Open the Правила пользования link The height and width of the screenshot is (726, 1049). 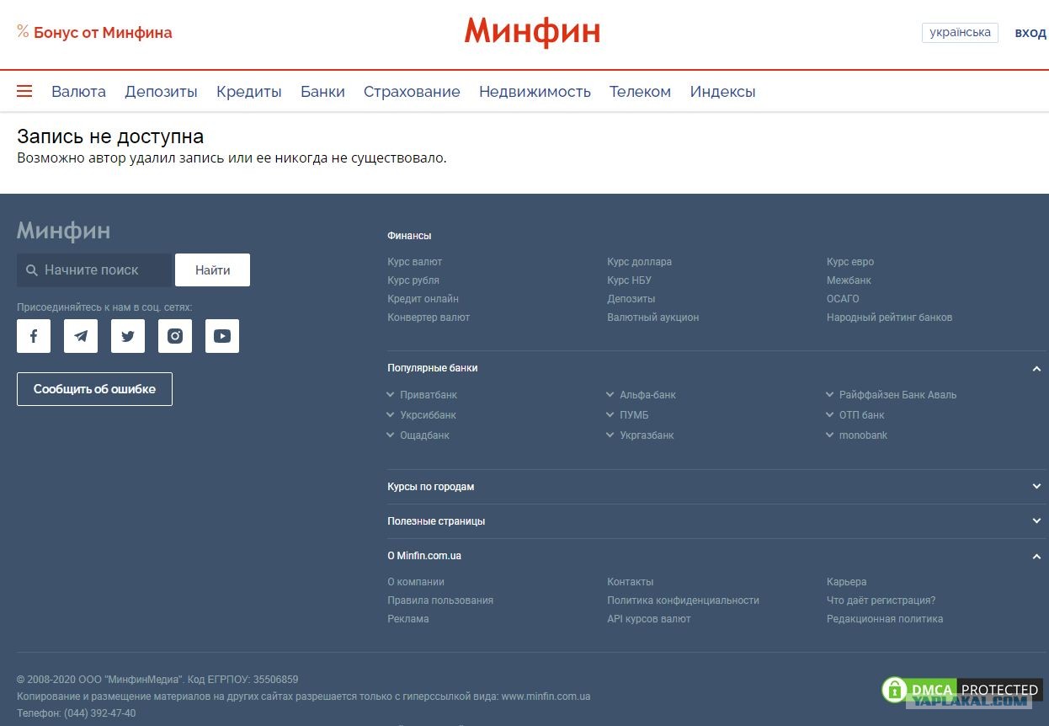tap(440, 601)
